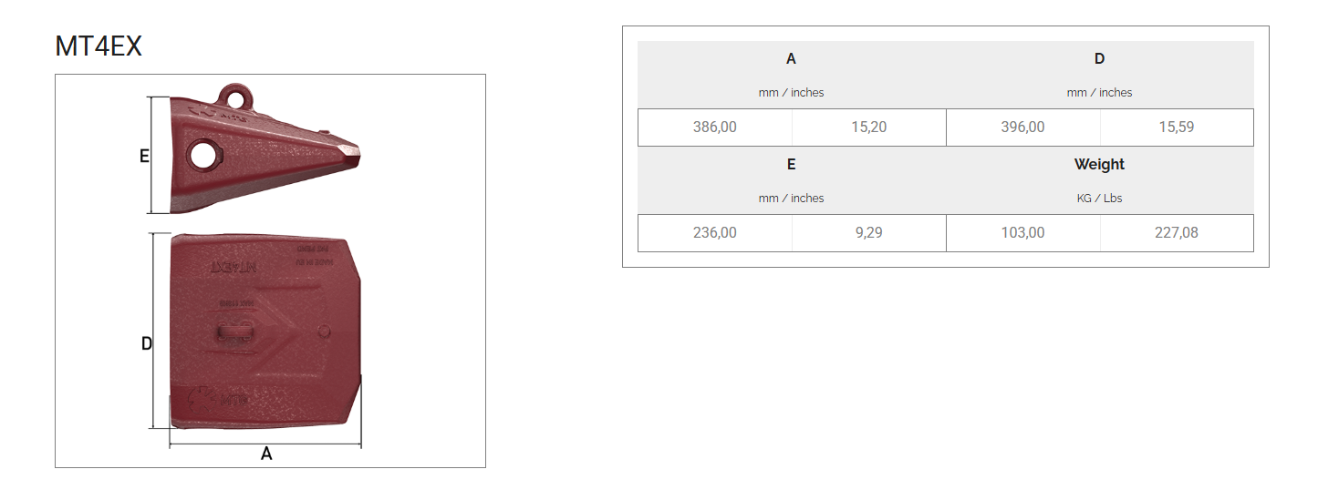This screenshot has height=500, width=1318.
Task: Click the D dimension label on the drawing
Action: (146, 344)
